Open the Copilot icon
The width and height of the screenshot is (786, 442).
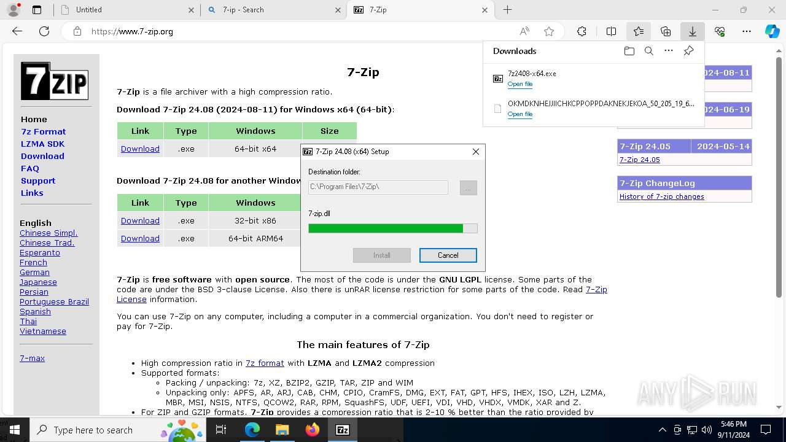pos(772,31)
